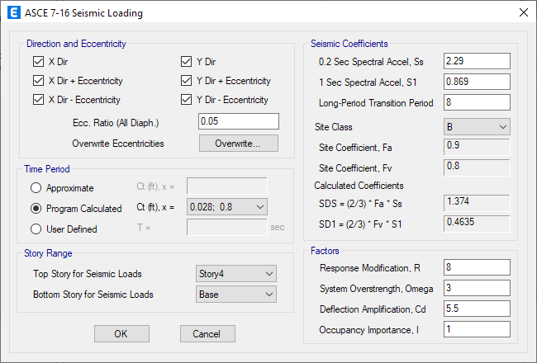Disable X Dir + Eccentricity option

[x=38, y=81]
